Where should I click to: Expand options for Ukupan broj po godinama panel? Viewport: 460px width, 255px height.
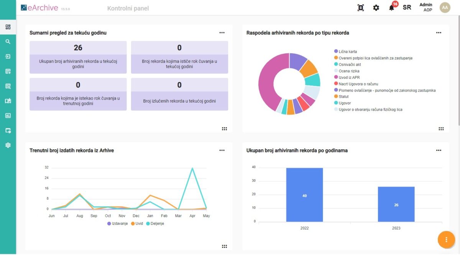[x=439, y=150]
